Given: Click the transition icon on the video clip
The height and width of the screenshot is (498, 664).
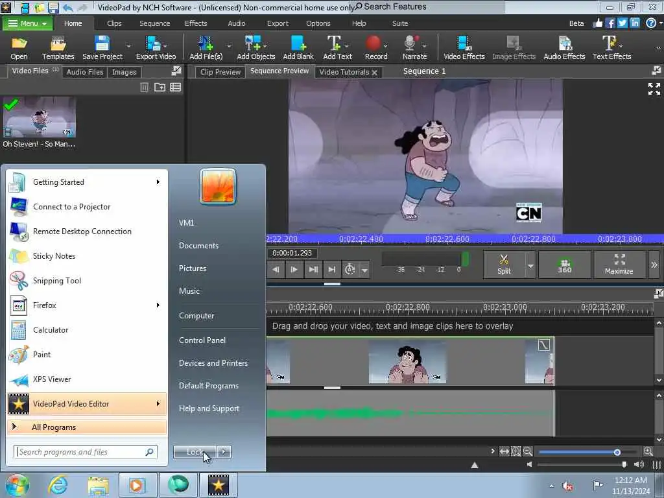Looking at the screenshot, I should click(x=544, y=345).
